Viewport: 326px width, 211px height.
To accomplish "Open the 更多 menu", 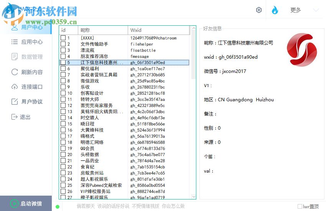I will (295, 10).
